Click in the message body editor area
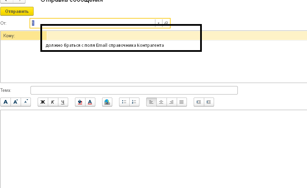Viewport: 307px width, 188px height. (153, 149)
